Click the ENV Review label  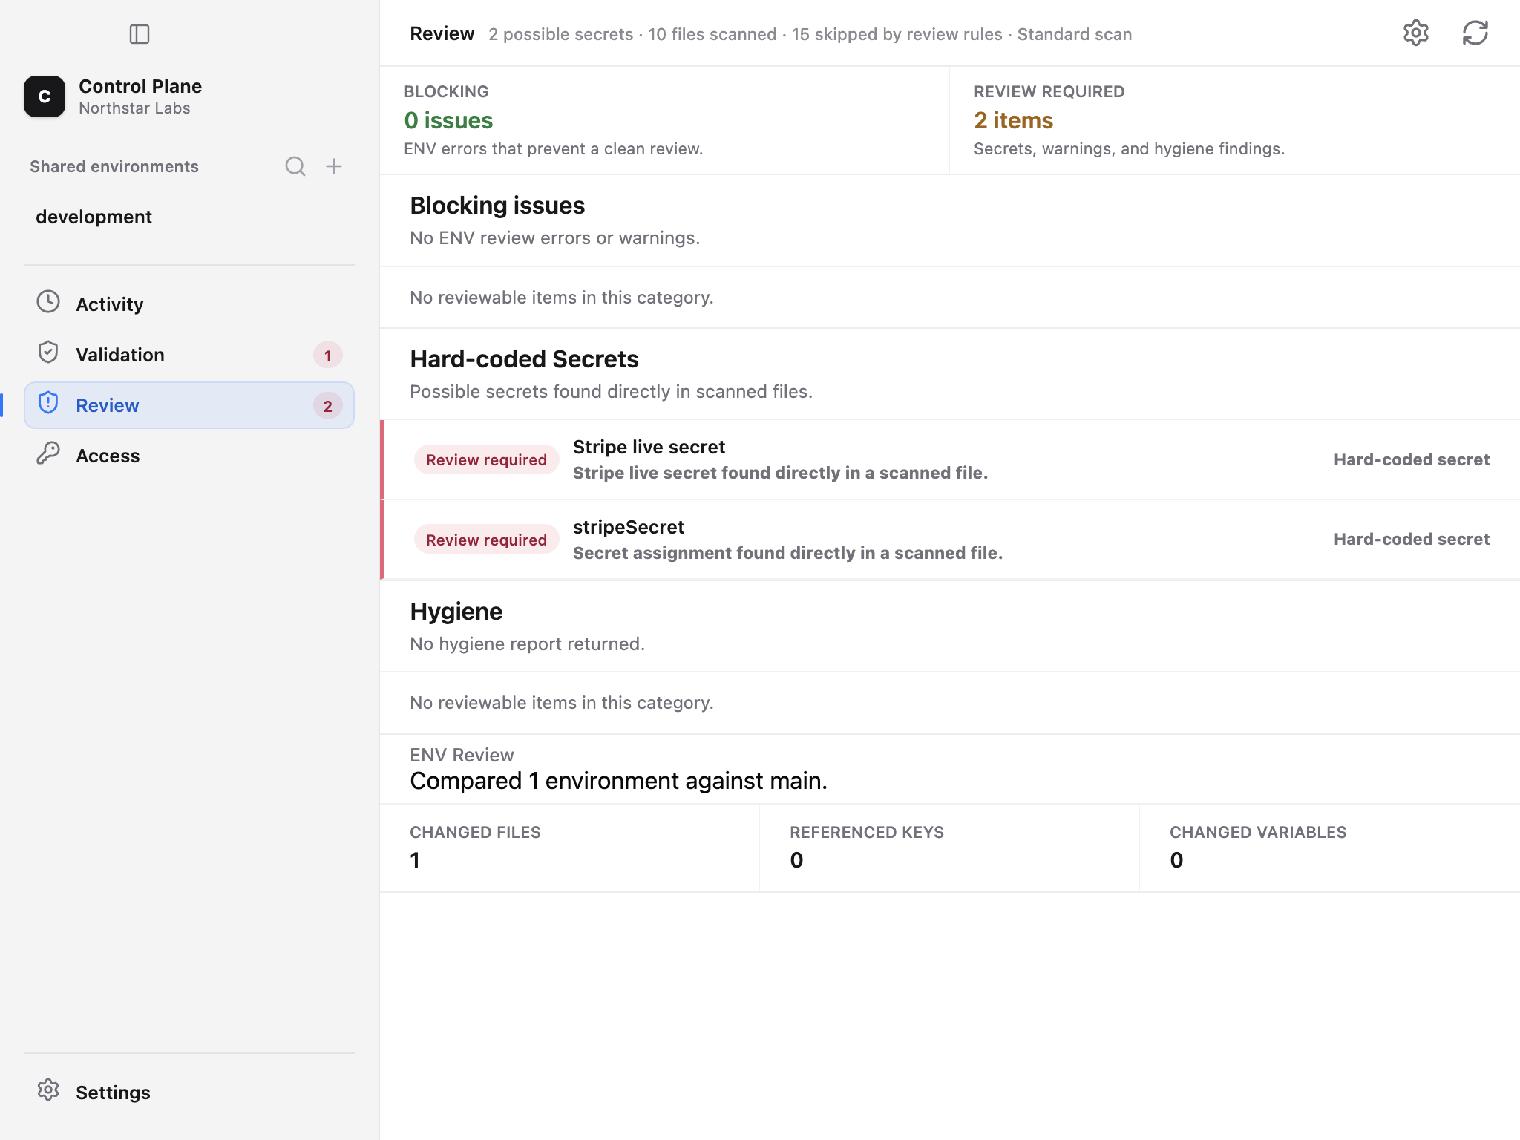point(462,755)
